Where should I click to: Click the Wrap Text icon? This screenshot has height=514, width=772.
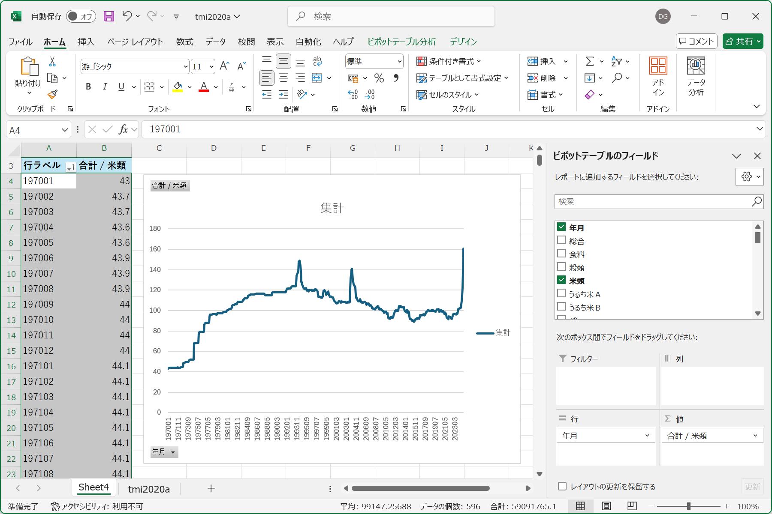coord(317,62)
